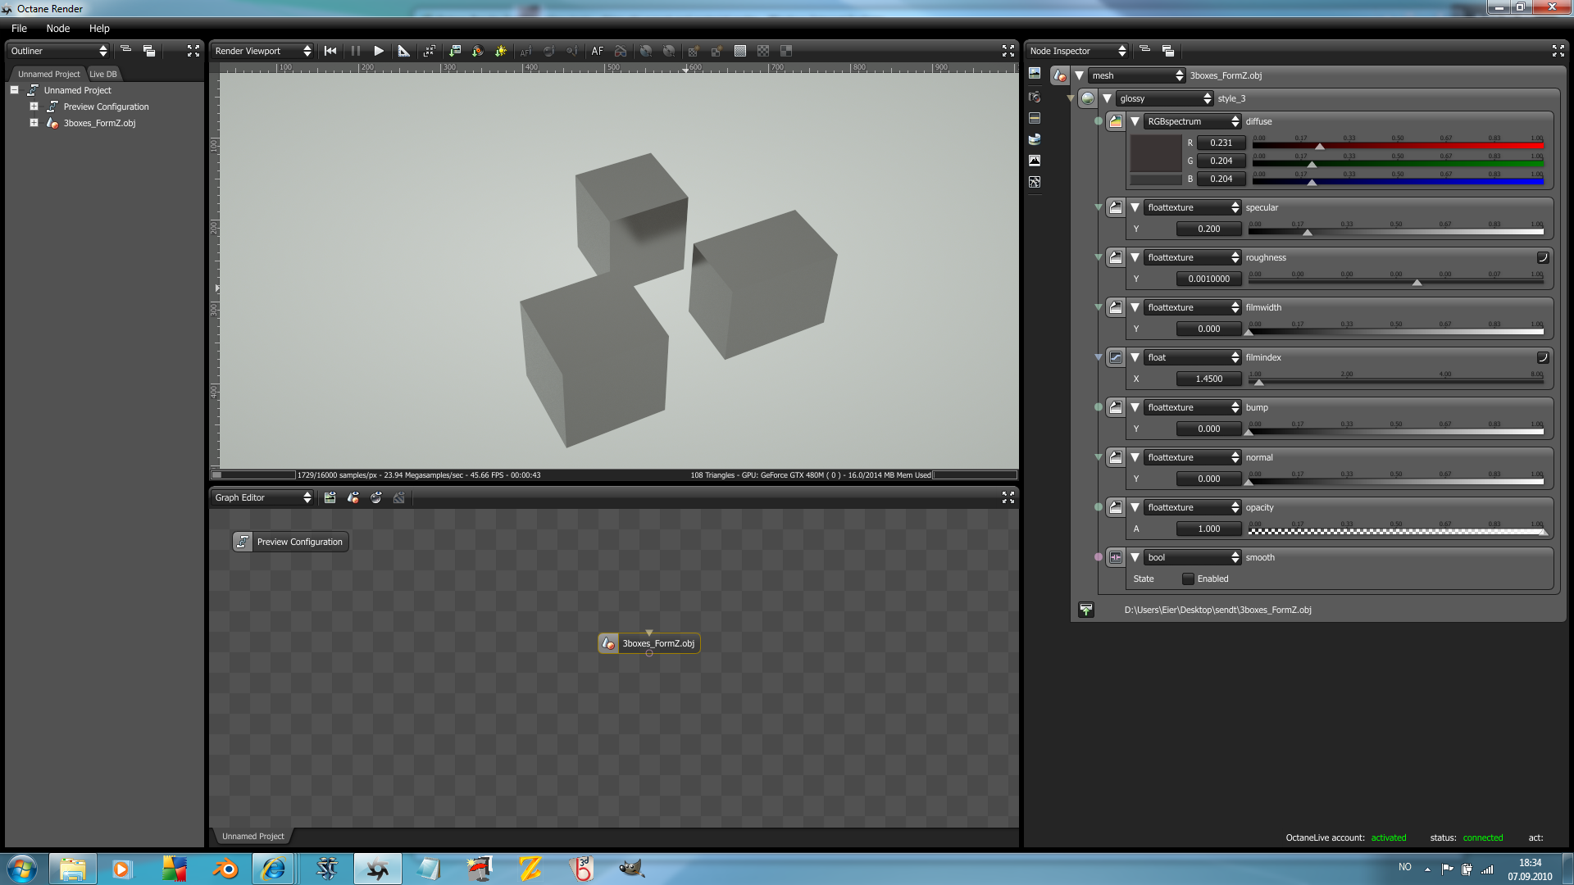Screen dimensions: 1574x885
Task: Enable the smooth State checkbox
Action: [1188, 579]
